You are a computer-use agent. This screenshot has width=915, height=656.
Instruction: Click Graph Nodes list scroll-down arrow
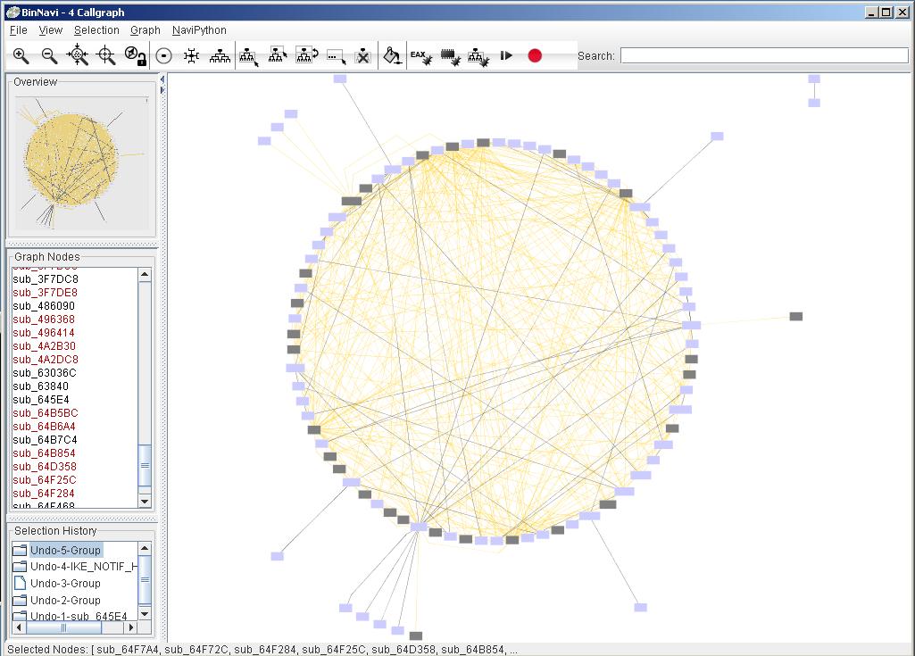(x=145, y=502)
